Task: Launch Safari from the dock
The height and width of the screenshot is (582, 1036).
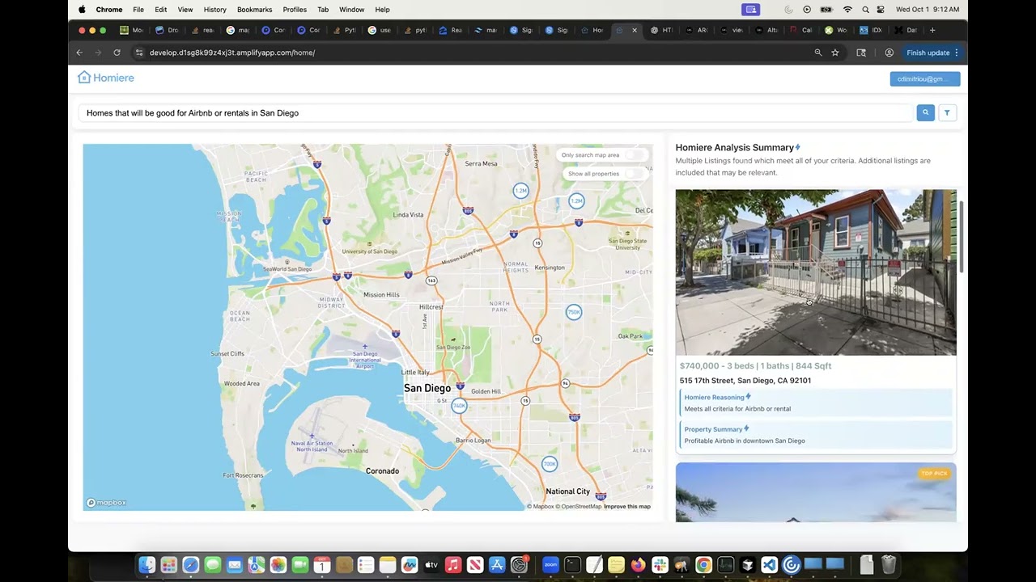Action: coord(190,565)
